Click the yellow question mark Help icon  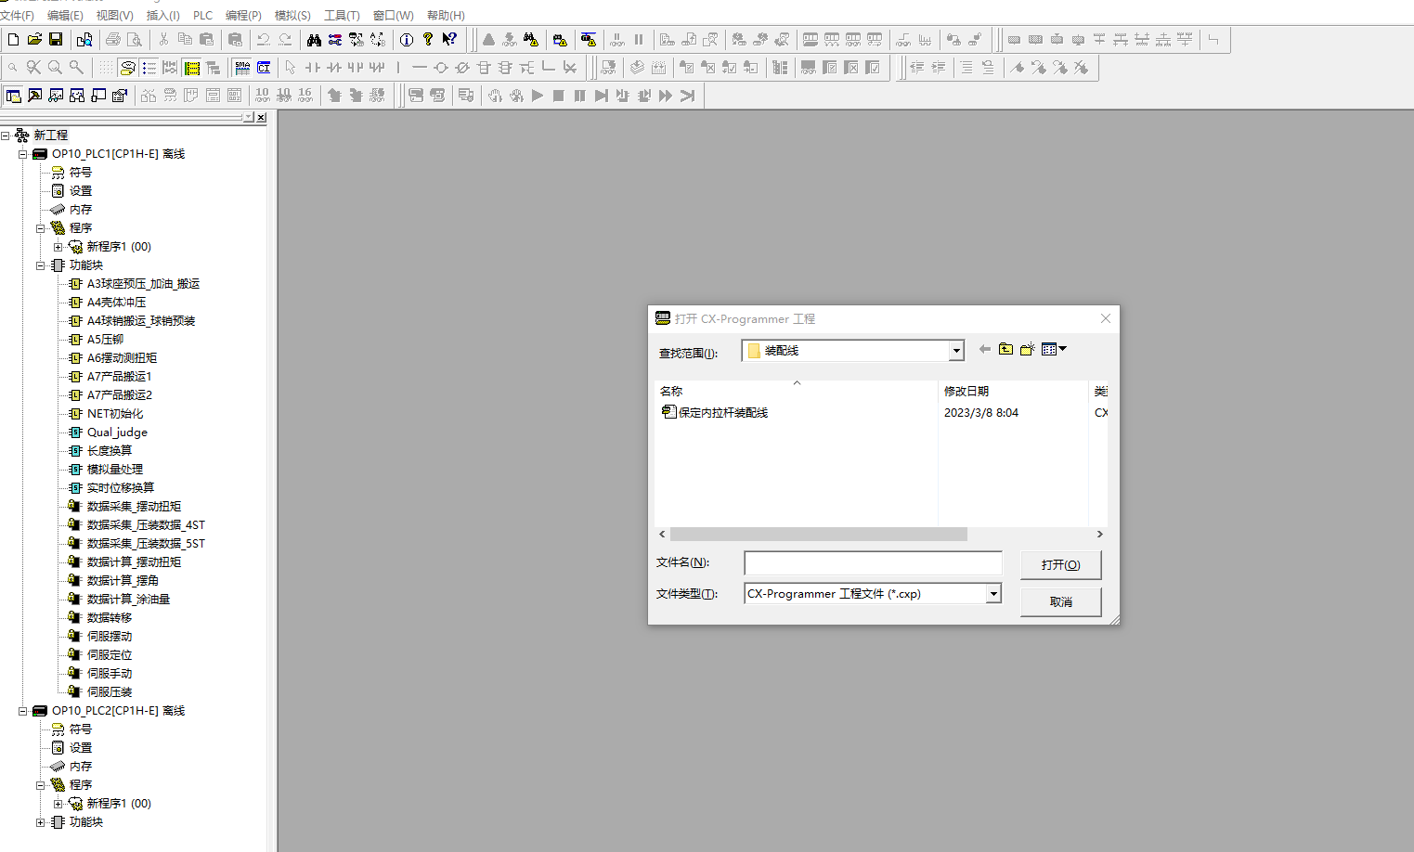pos(428,39)
